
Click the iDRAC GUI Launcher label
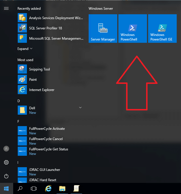click(x=45, y=170)
